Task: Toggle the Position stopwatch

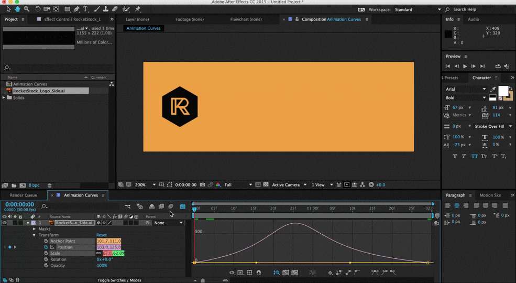Action: (46, 247)
